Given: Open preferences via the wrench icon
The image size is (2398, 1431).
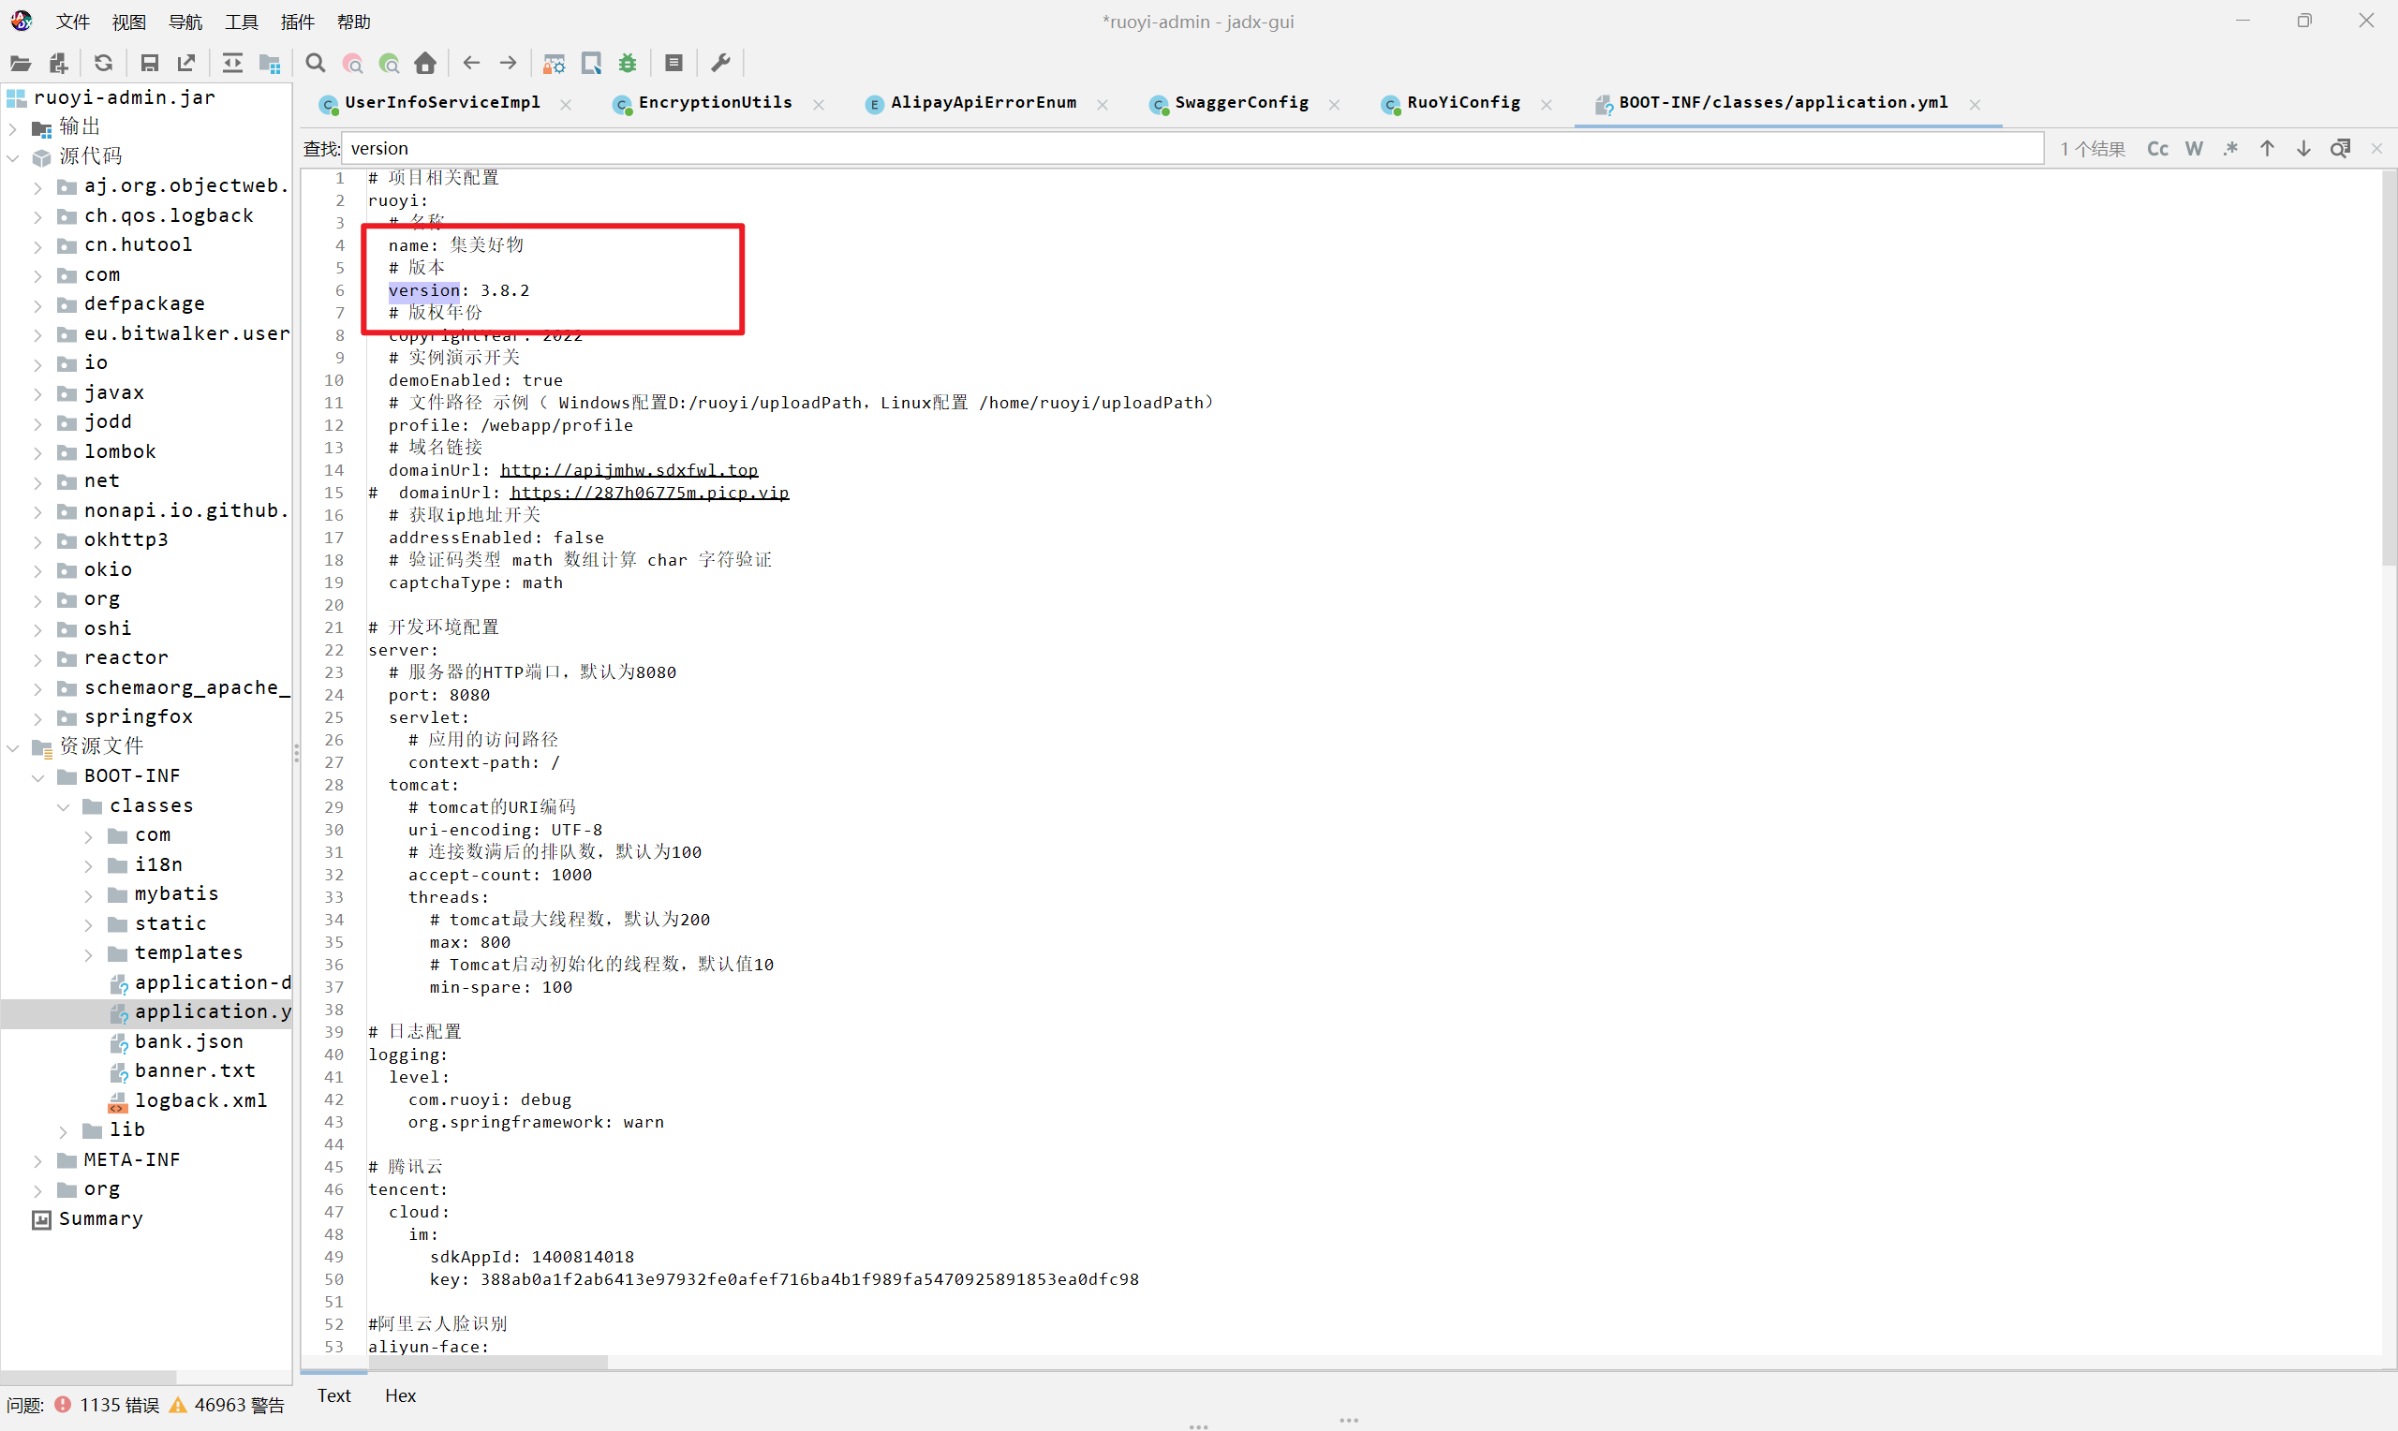Looking at the screenshot, I should tap(720, 64).
